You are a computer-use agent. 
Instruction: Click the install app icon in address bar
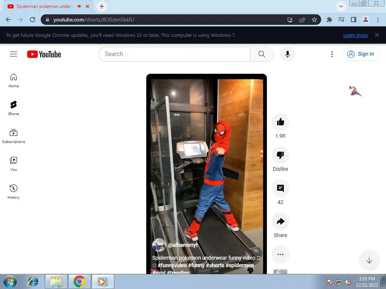(x=290, y=20)
